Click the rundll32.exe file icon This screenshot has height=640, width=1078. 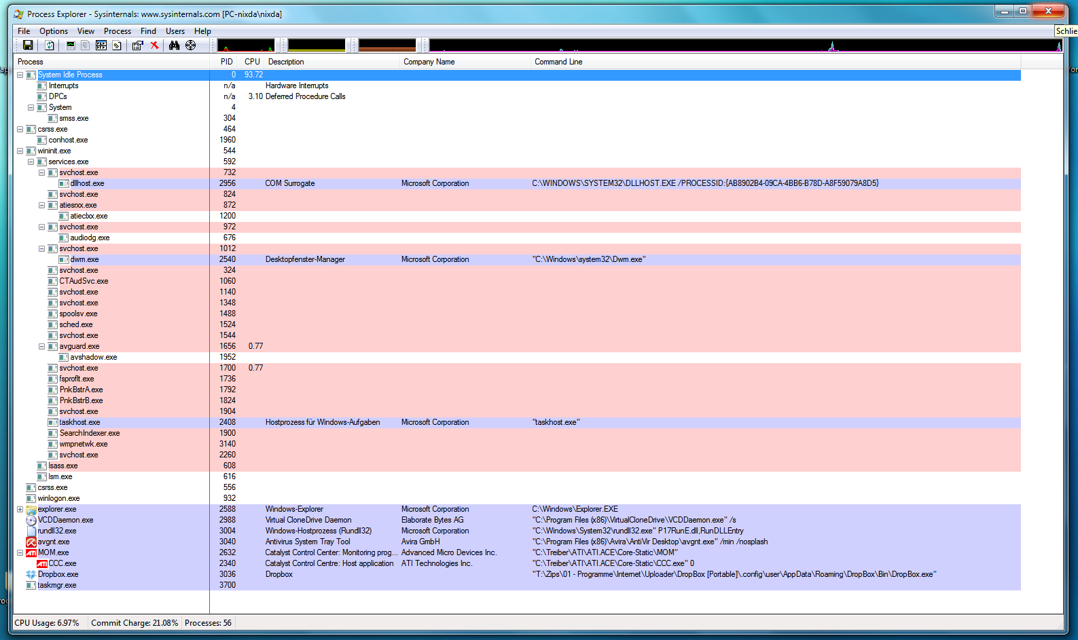31,531
